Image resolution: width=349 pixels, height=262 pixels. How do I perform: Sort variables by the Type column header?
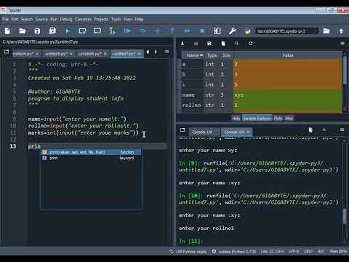212,55
